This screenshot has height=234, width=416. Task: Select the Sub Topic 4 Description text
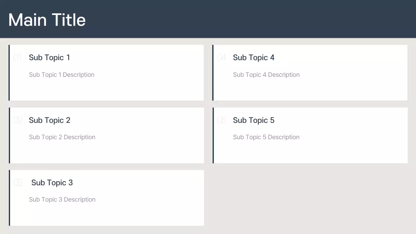[266, 75]
